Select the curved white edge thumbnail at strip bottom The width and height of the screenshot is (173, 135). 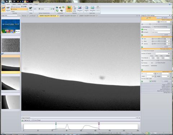click(10, 102)
